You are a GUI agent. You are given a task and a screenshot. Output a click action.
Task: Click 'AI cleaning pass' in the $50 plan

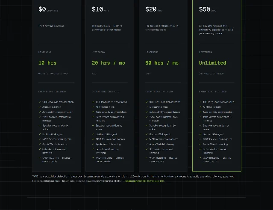click(x=212, y=107)
